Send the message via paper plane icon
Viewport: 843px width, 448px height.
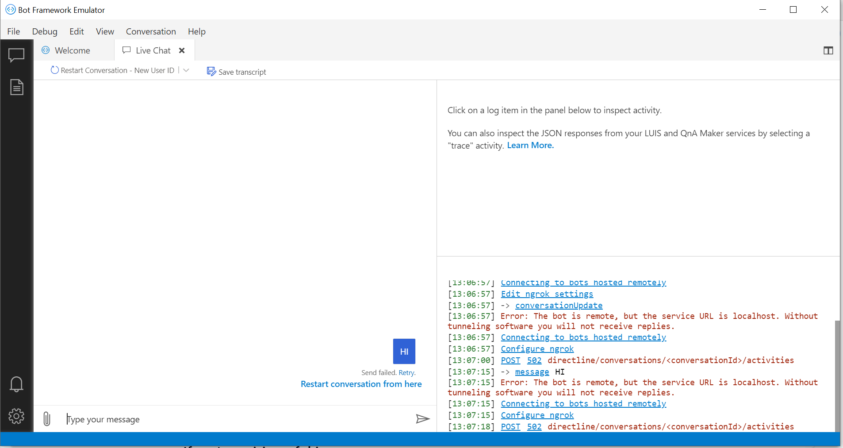tap(422, 419)
